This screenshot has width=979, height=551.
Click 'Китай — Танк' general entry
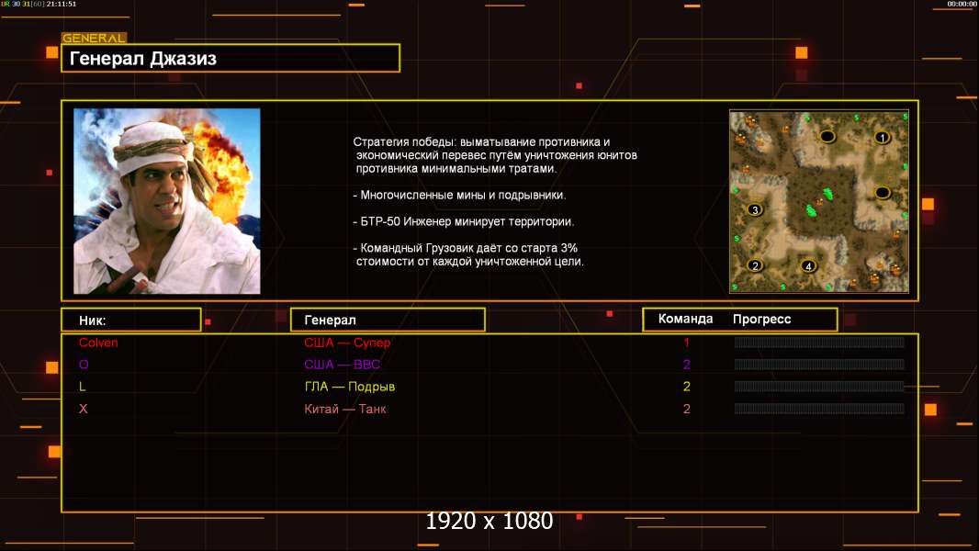coord(345,409)
